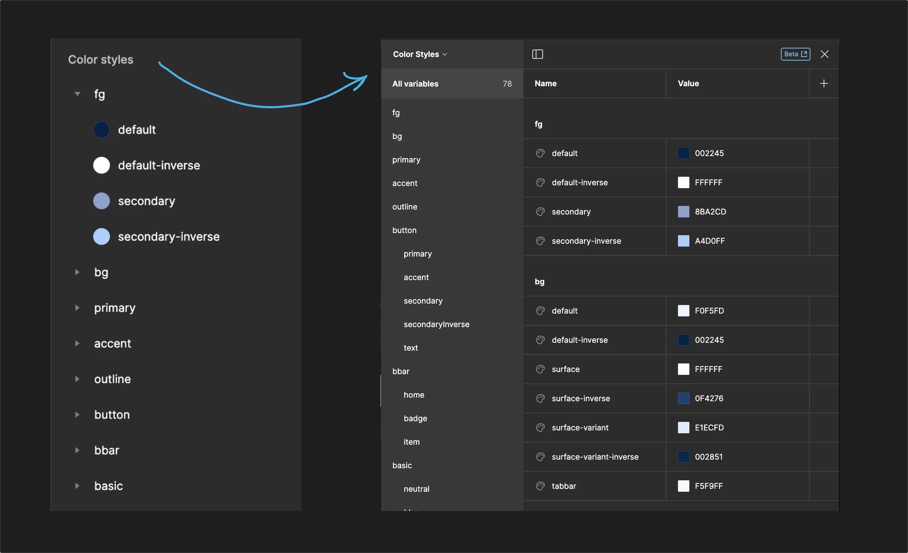This screenshot has width=908, height=553.
Task: Open the Beta external link badge
Action: 795,54
